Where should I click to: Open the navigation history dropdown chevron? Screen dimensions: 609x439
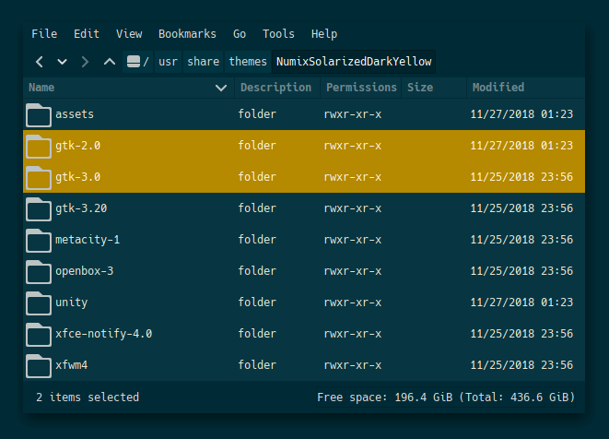(63, 62)
